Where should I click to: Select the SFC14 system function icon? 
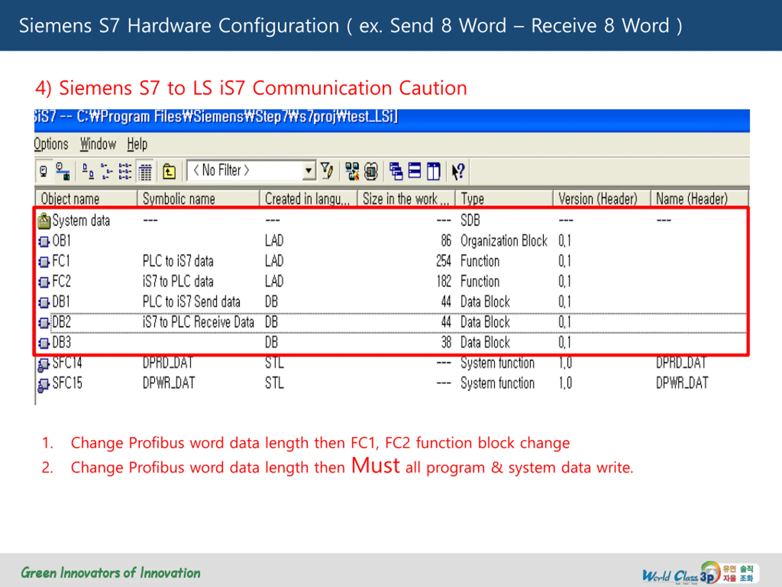43,365
